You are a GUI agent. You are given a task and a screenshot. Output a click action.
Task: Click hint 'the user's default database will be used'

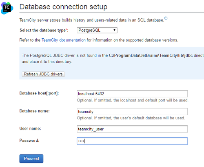click(x=149, y=118)
